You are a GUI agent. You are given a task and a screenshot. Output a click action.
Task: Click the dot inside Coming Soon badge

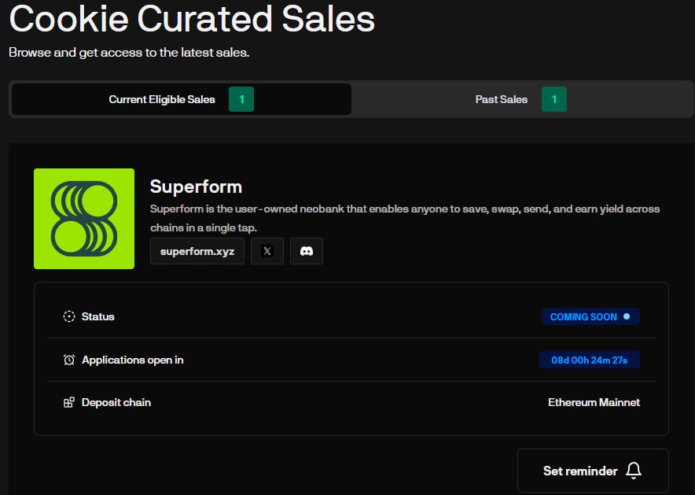(627, 316)
